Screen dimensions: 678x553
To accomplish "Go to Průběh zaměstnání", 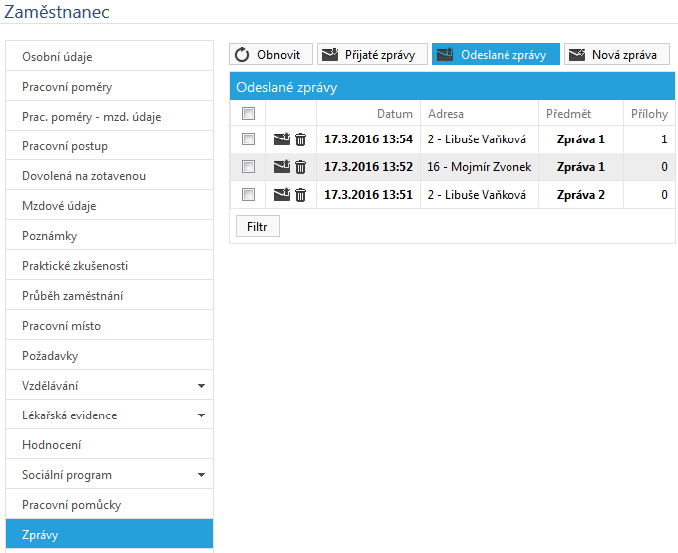I will tap(110, 296).
